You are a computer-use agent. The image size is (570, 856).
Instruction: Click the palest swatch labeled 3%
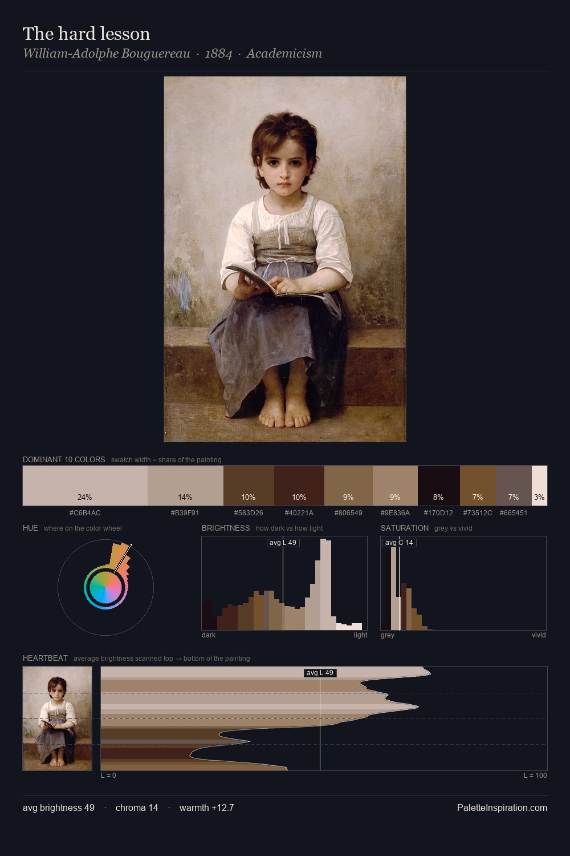539,486
